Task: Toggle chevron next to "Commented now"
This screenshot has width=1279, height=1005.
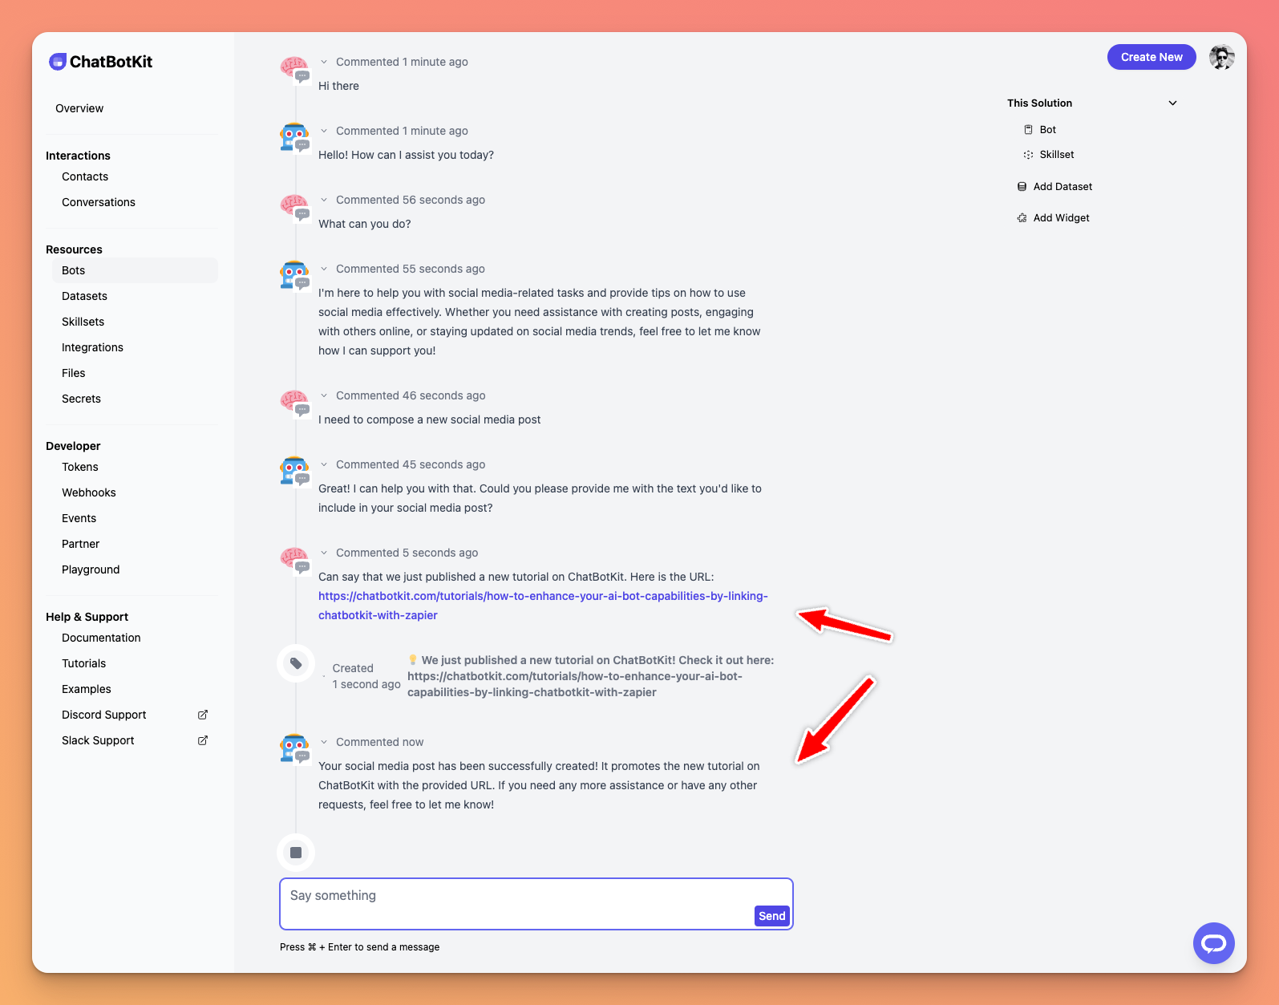Action: (x=324, y=742)
